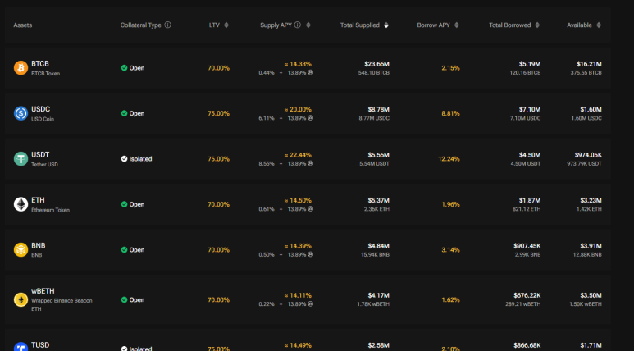The height and width of the screenshot is (351, 634).
Task: Click the wBETH token icon
Action: point(21,299)
